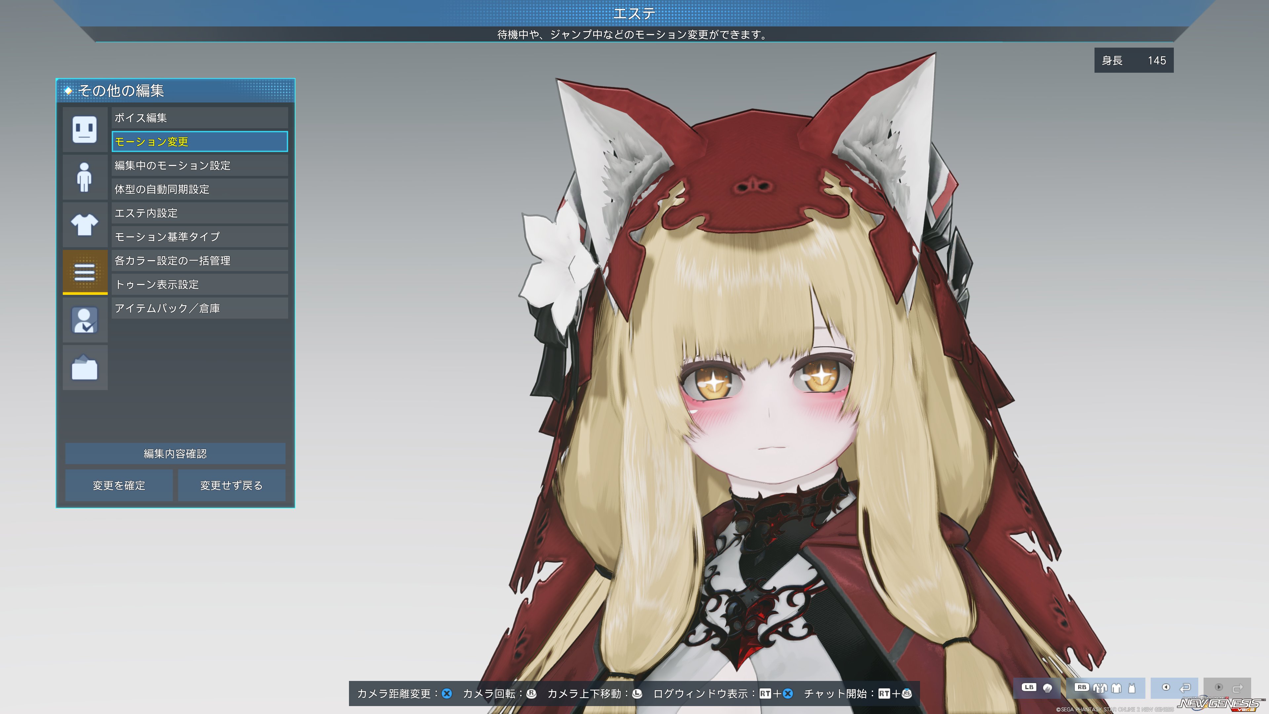Open アイテムパック／倉庫 entry
This screenshot has height=714, width=1269.
[200, 308]
